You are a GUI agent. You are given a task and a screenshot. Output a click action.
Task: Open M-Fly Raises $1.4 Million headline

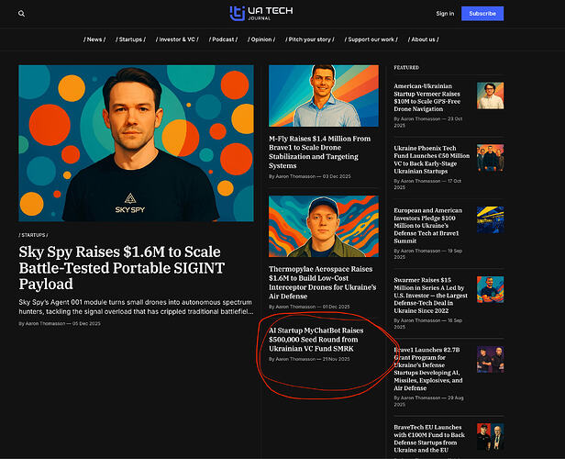319,151
